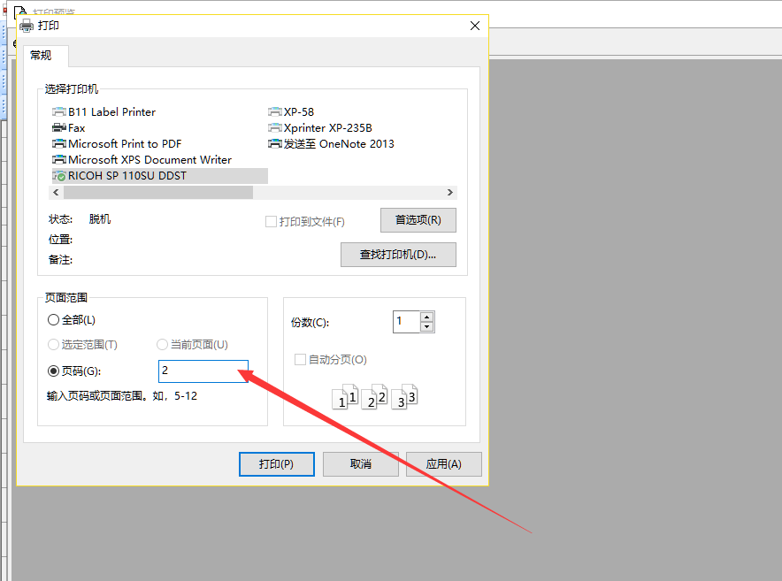Choose 发送至 OneNote 2013 printer

tap(338, 144)
